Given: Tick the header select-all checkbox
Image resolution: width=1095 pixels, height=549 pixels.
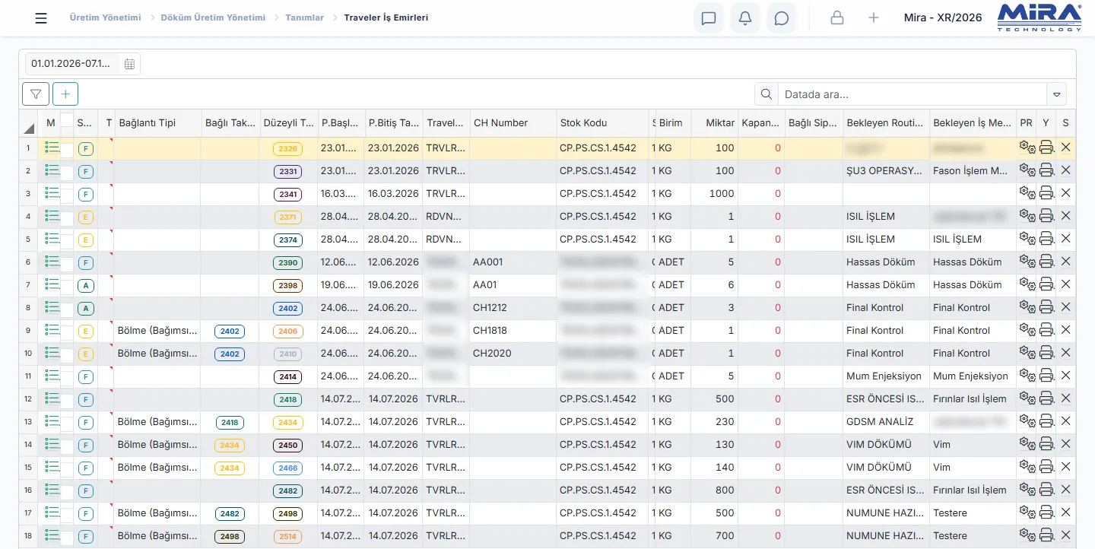Looking at the screenshot, I should tap(67, 120).
